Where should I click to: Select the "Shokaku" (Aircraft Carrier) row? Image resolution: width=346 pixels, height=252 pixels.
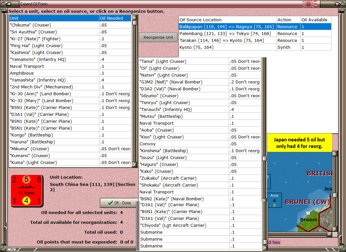[x=200, y=185]
